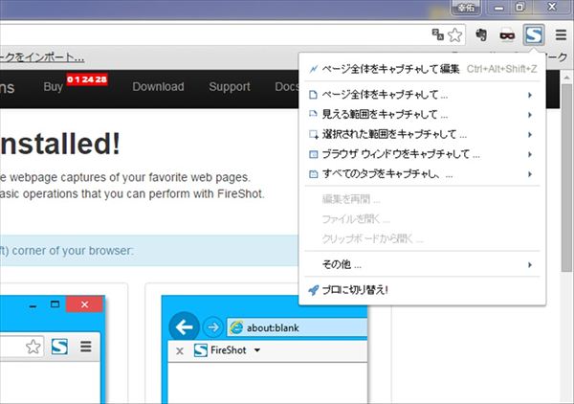Click the red masked-face extension icon

[x=507, y=35]
